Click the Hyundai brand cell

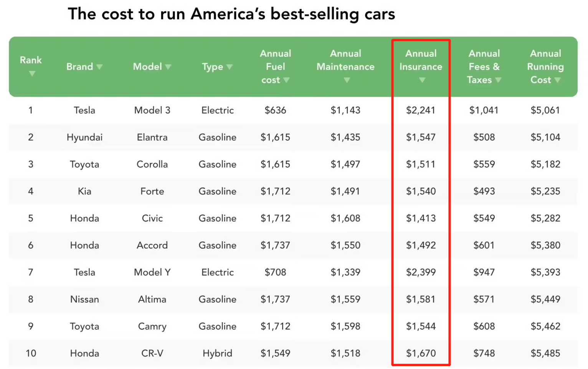tap(84, 137)
